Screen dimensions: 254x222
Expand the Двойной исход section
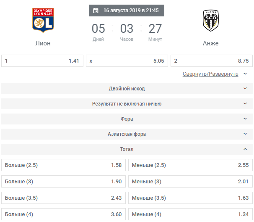127,89
